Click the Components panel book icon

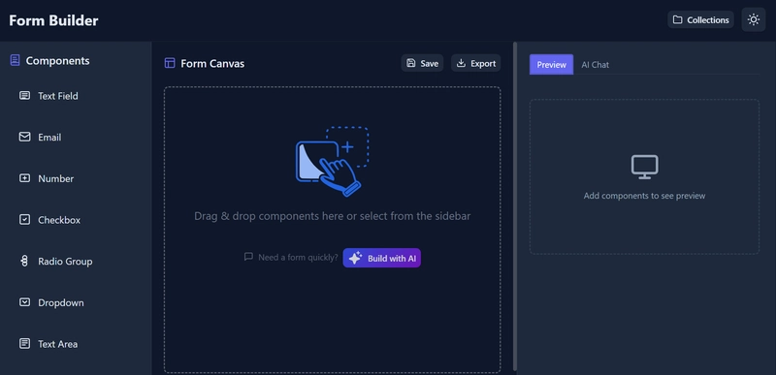pos(15,61)
